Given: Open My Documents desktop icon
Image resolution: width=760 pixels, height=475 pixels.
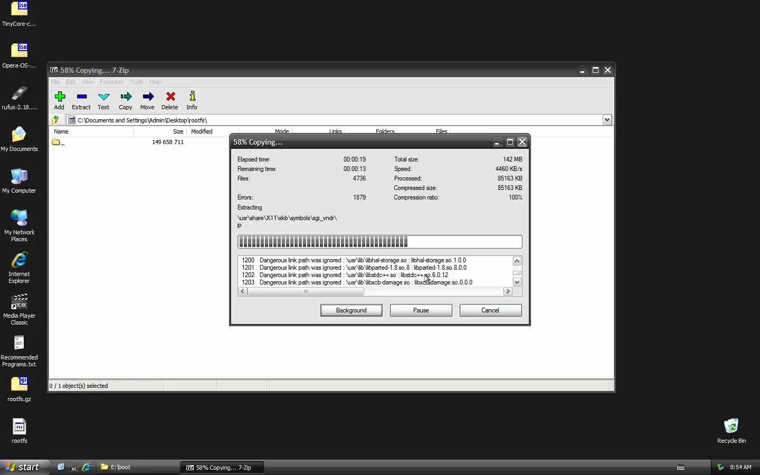Looking at the screenshot, I should [19, 139].
